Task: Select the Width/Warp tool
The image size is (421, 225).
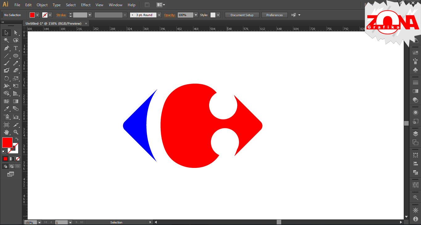Action: tap(6, 86)
